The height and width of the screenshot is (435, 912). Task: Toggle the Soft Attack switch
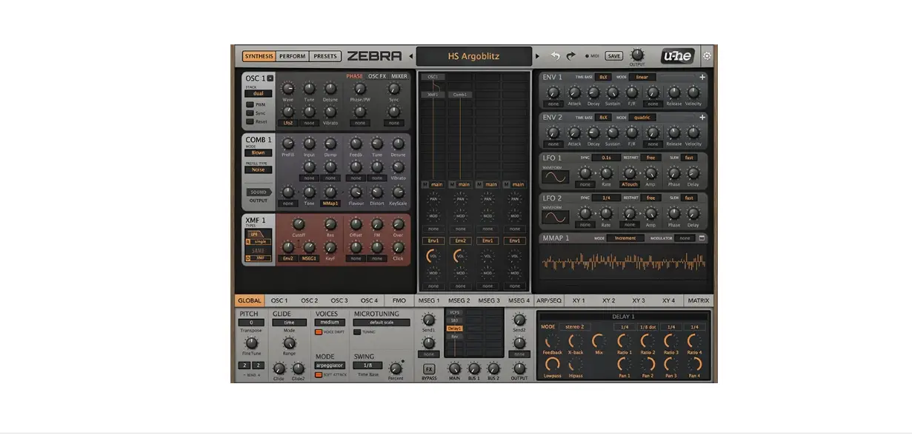pyautogui.click(x=319, y=375)
